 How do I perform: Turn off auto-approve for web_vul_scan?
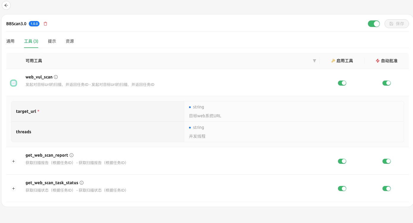click(x=387, y=83)
